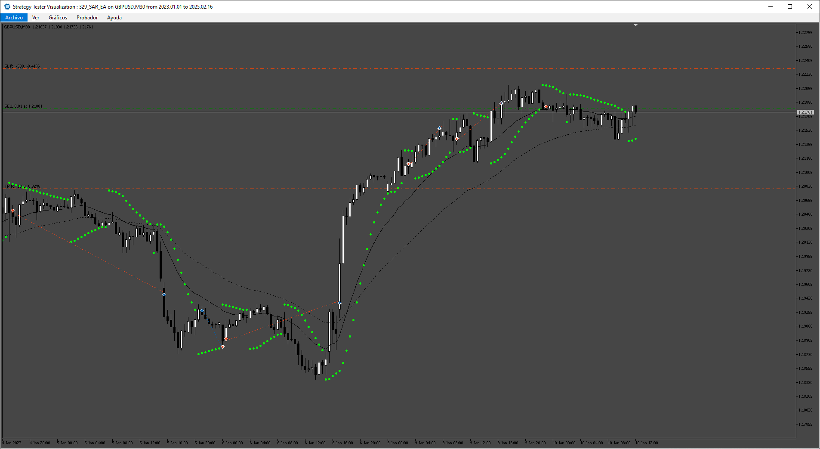Click the 4 Jan 2023 date label

(12, 443)
